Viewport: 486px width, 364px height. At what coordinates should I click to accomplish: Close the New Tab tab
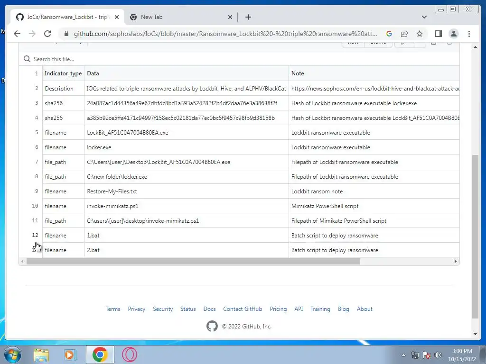click(230, 17)
